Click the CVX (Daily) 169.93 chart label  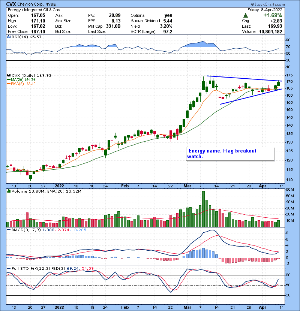31,75
